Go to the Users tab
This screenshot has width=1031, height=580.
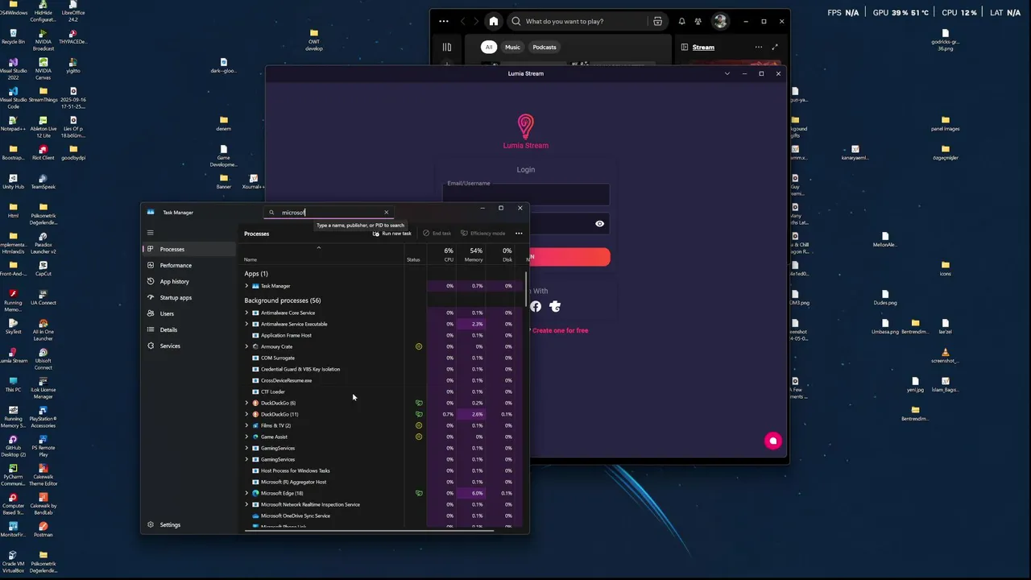click(x=189, y=313)
